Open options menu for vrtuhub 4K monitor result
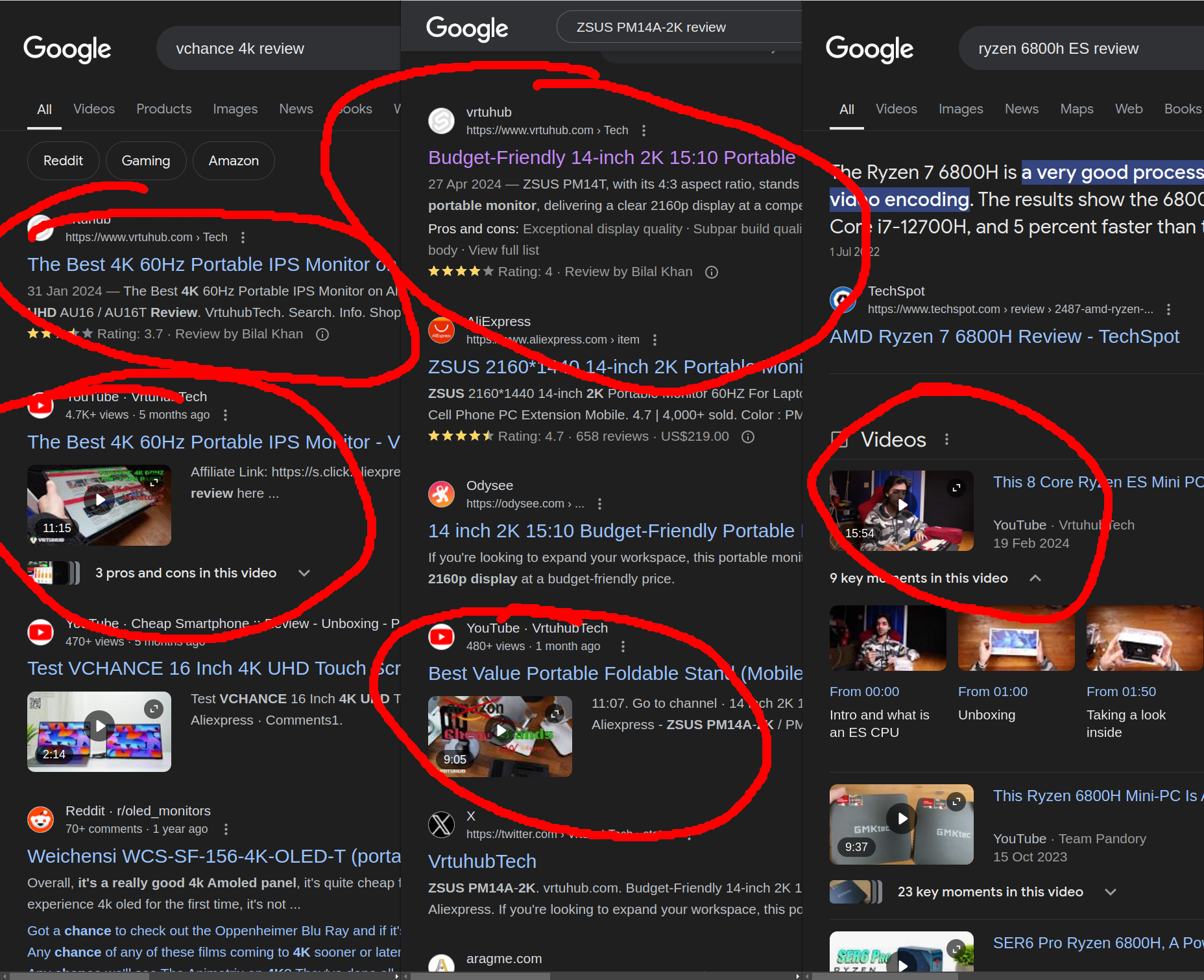The width and height of the screenshot is (1204, 980). click(243, 237)
